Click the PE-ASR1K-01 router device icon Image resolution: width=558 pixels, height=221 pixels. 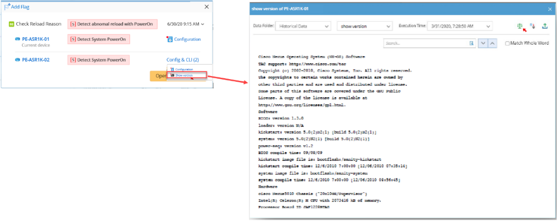tap(17, 39)
